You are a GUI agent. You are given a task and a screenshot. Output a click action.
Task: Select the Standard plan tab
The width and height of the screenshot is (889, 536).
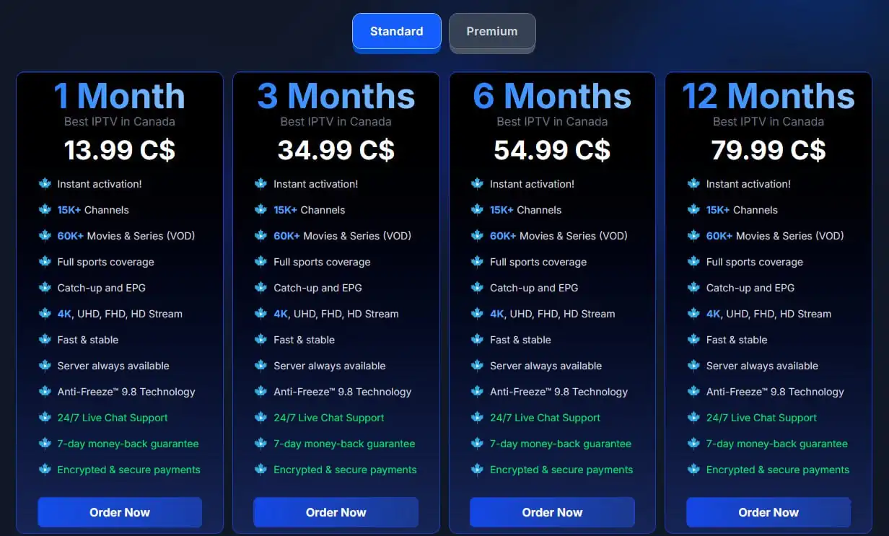(x=396, y=31)
